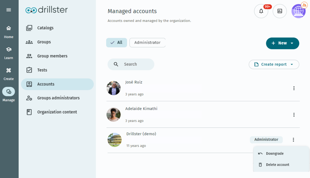Click the Catalogs image icon
Viewport: 310px width, 178px height.
tap(29, 28)
